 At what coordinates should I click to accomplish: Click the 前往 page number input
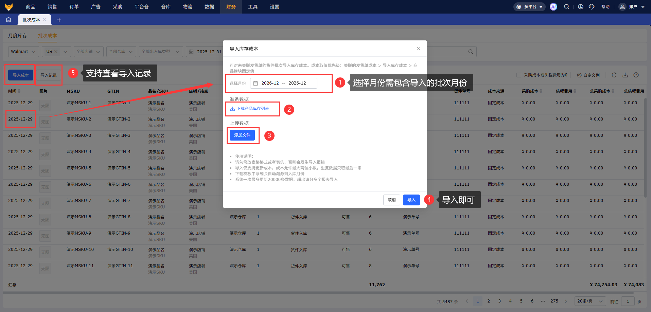click(628, 301)
